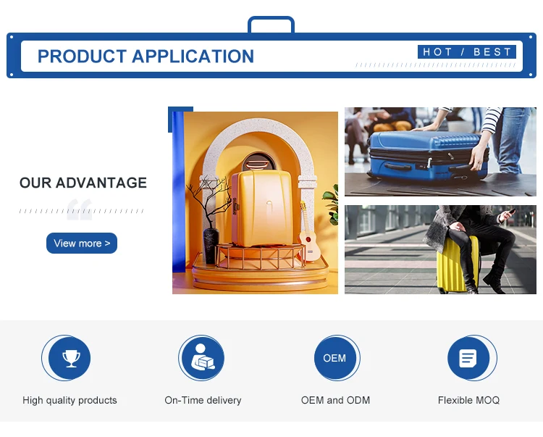This screenshot has height=437, width=543.
Task: Click the HOT / BEST badge
Action: pos(467,52)
